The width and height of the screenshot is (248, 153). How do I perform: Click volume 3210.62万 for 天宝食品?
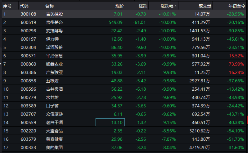tap(200, 131)
